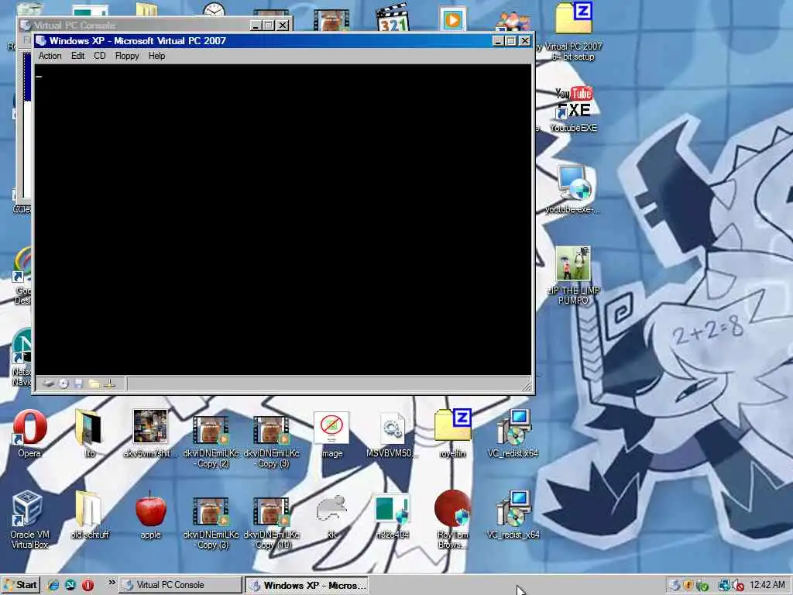Launch Netscape from Quick Launch
793x595 pixels.
coord(70,586)
